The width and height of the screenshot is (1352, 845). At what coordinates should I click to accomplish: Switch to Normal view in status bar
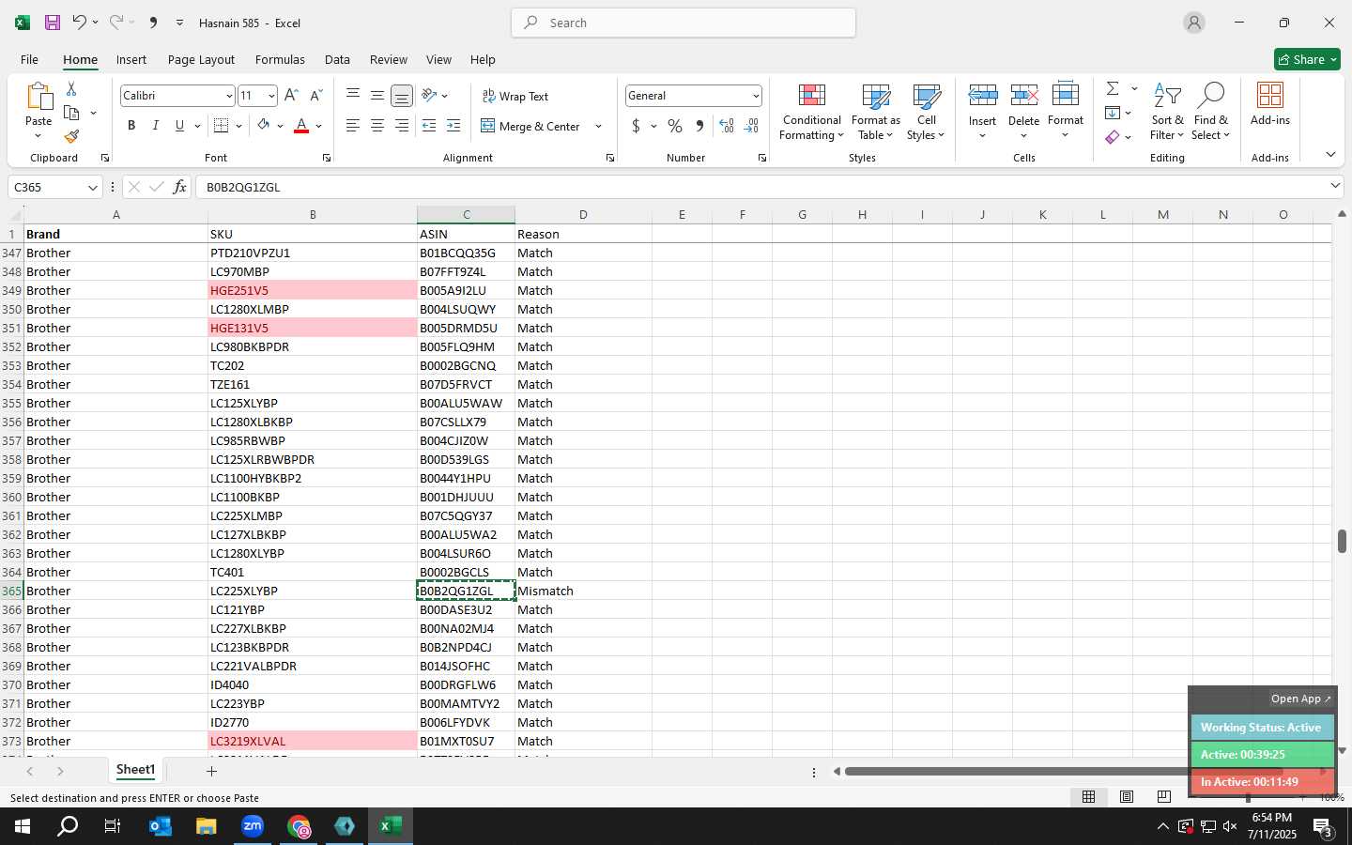[1089, 797]
